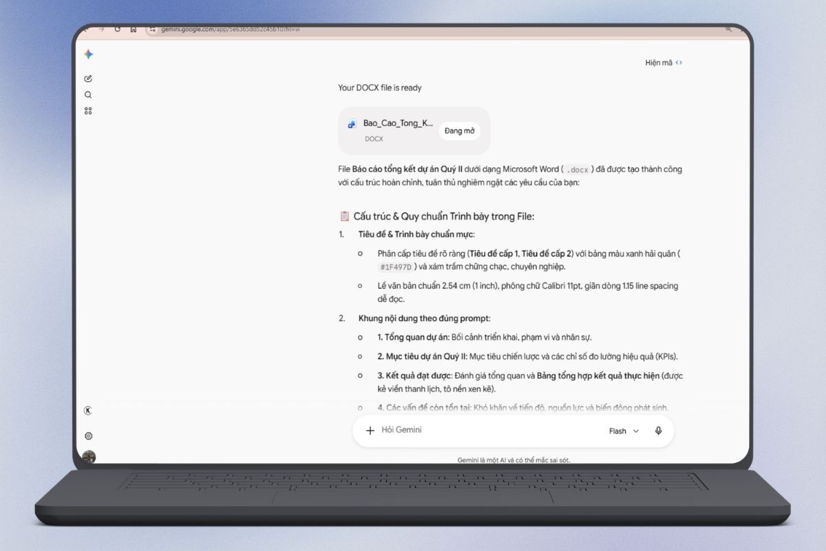Click the heading "Cấu trúc & Quy chuẩn Trình bày trong File"
Image resolution: width=826 pixels, height=551 pixels.
click(443, 216)
